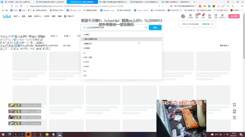Click the bilibili logo

point(7,16)
